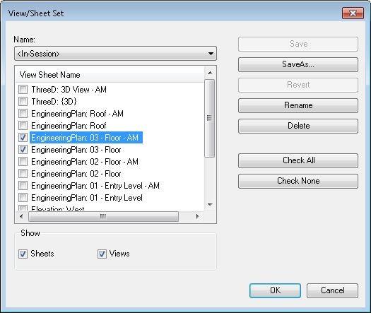This screenshot has height=313, width=371.
Task: Click Check All button
Action: [298, 160]
